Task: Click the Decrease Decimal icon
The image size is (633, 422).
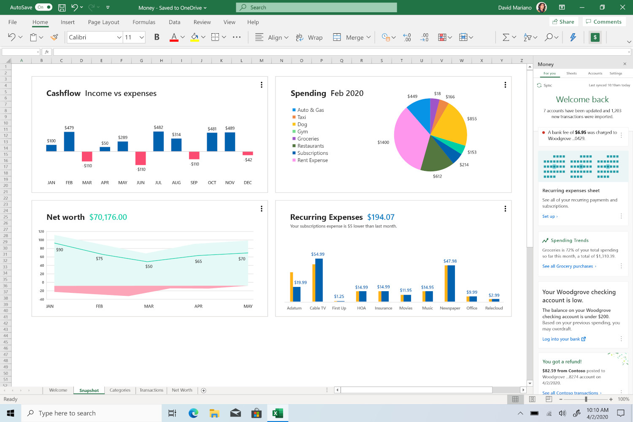Action: click(424, 37)
